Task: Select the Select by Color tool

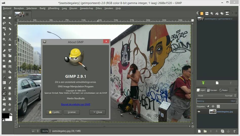Action: tap(4, 29)
